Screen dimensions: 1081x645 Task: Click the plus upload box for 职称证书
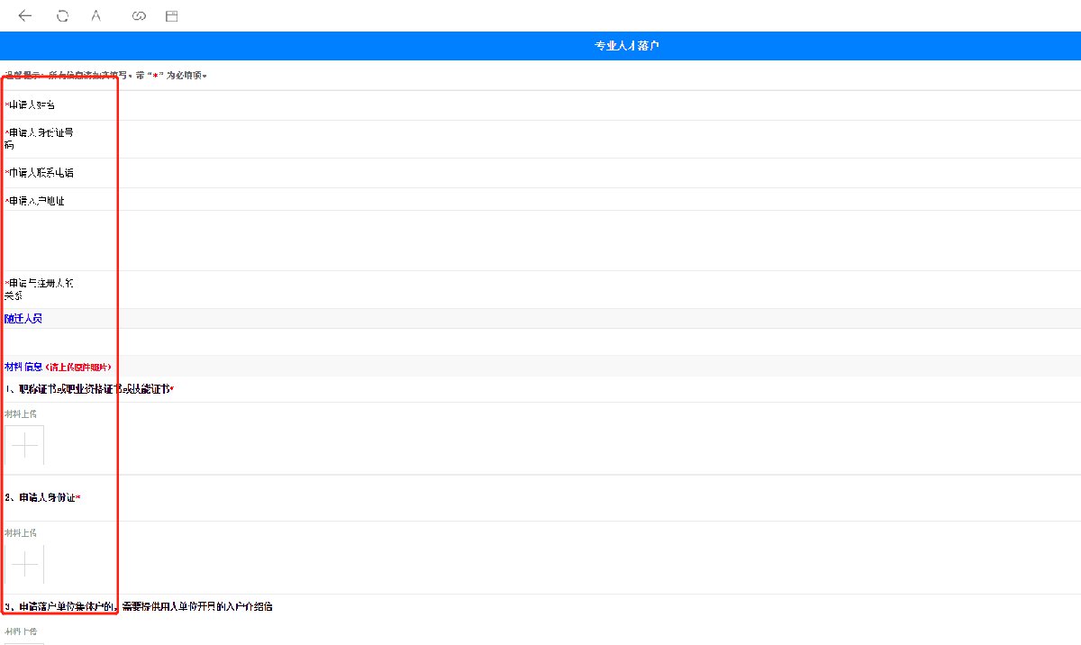coord(24,445)
